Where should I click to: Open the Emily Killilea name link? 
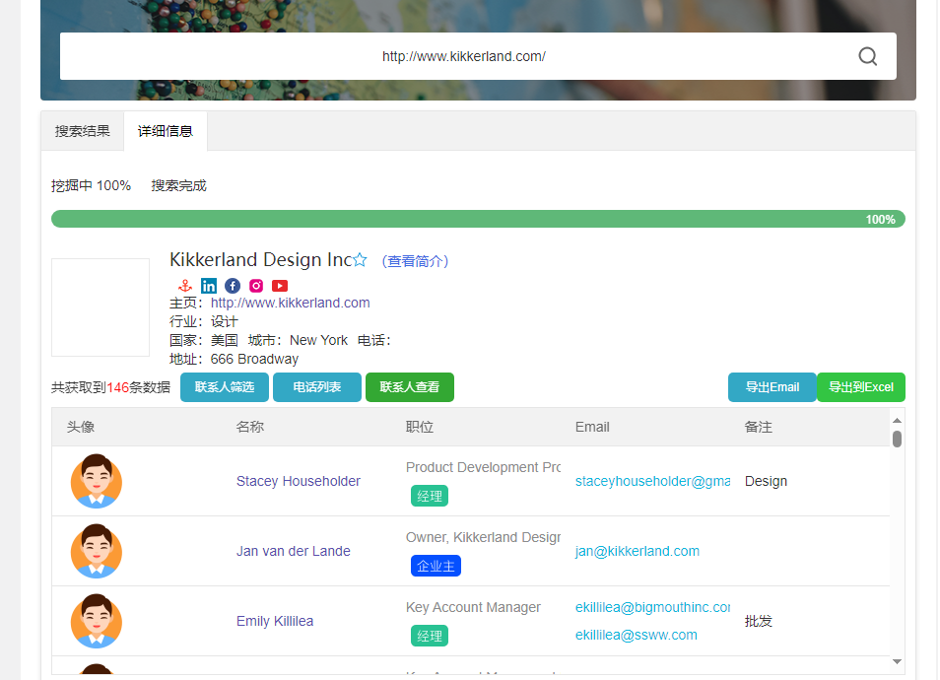(275, 621)
